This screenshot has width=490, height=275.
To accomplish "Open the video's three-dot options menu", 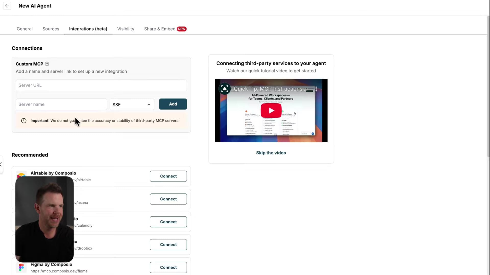I will pyautogui.click(x=316, y=89).
